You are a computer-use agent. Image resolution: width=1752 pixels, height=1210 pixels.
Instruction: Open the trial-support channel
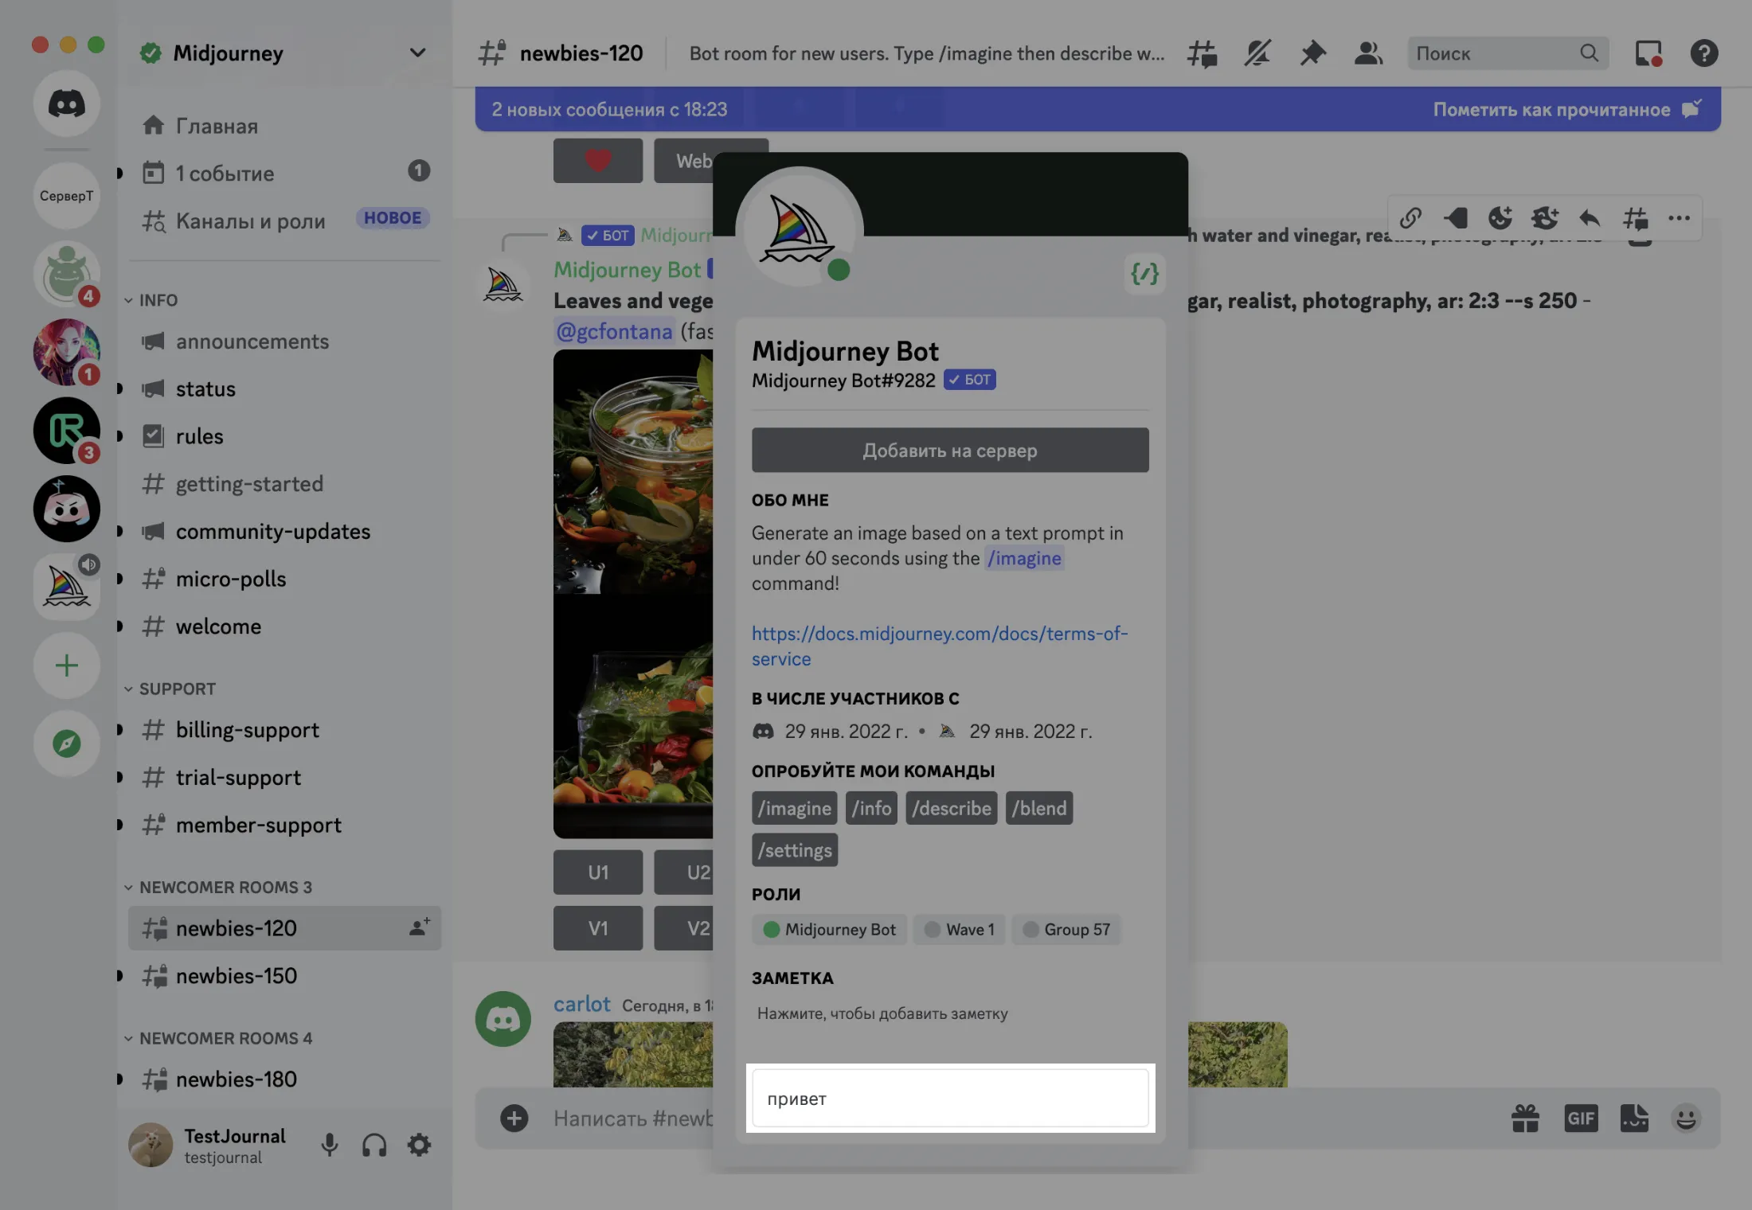point(284,777)
